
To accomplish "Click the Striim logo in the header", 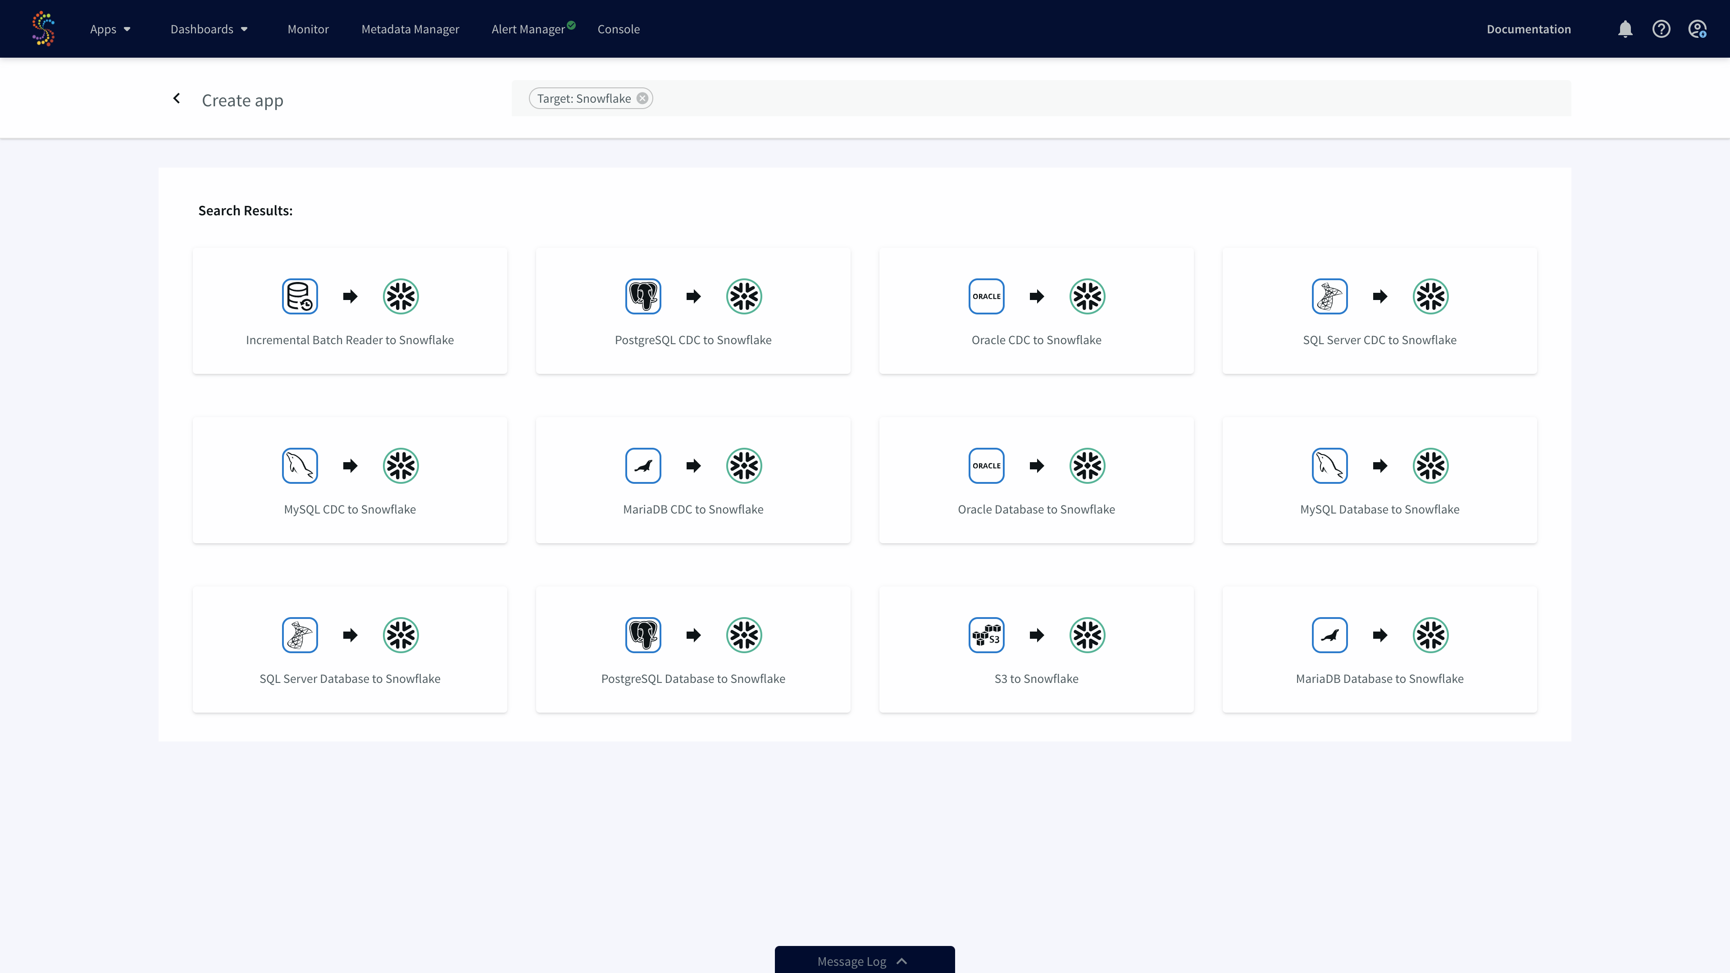I will (x=43, y=28).
